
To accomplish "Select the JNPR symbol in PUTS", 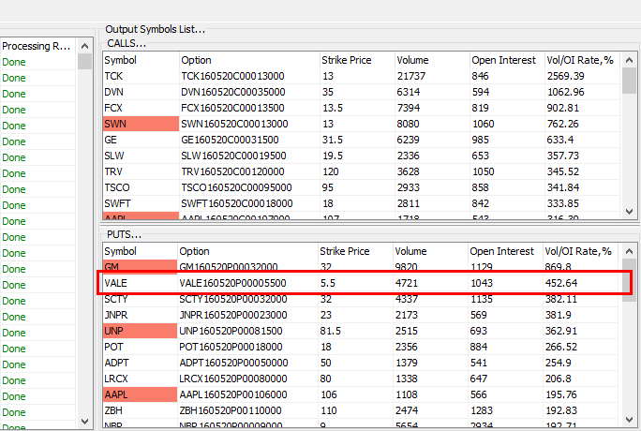I will tap(115, 315).
